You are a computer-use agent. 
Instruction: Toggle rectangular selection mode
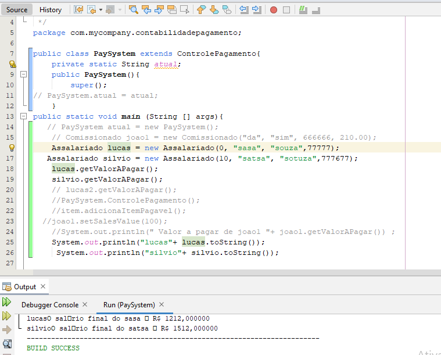[x=185, y=10]
